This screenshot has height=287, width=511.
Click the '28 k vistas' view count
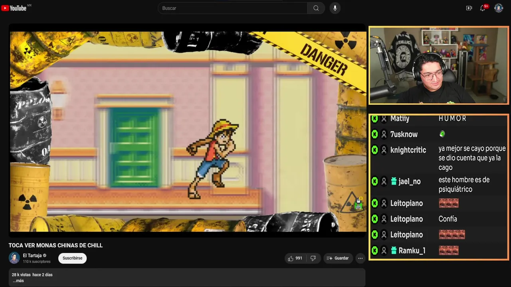point(21,275)
